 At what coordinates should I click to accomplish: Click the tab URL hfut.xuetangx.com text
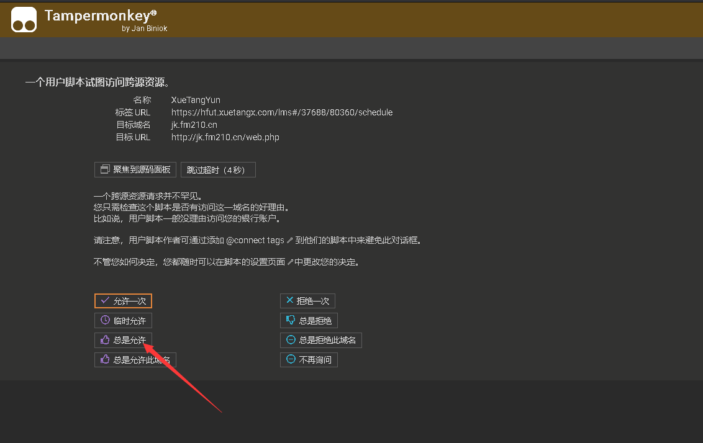(x=281, y=112)
